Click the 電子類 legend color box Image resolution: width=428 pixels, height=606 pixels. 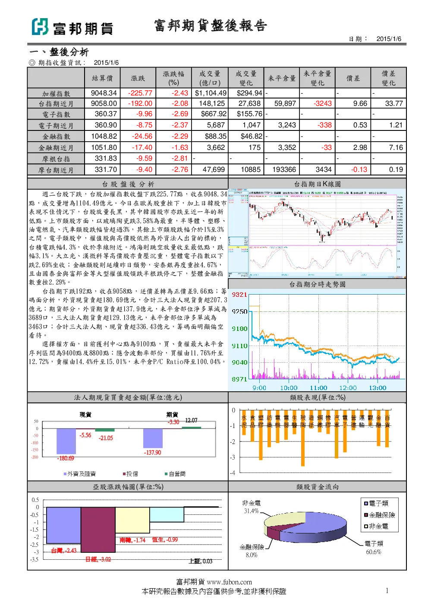pyautogui.click(x=366, y=503)
